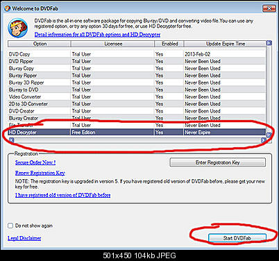Click the horizontal scrollbar right arrow
The width and height of the screenshot is (279, 261).
[263, 140]
